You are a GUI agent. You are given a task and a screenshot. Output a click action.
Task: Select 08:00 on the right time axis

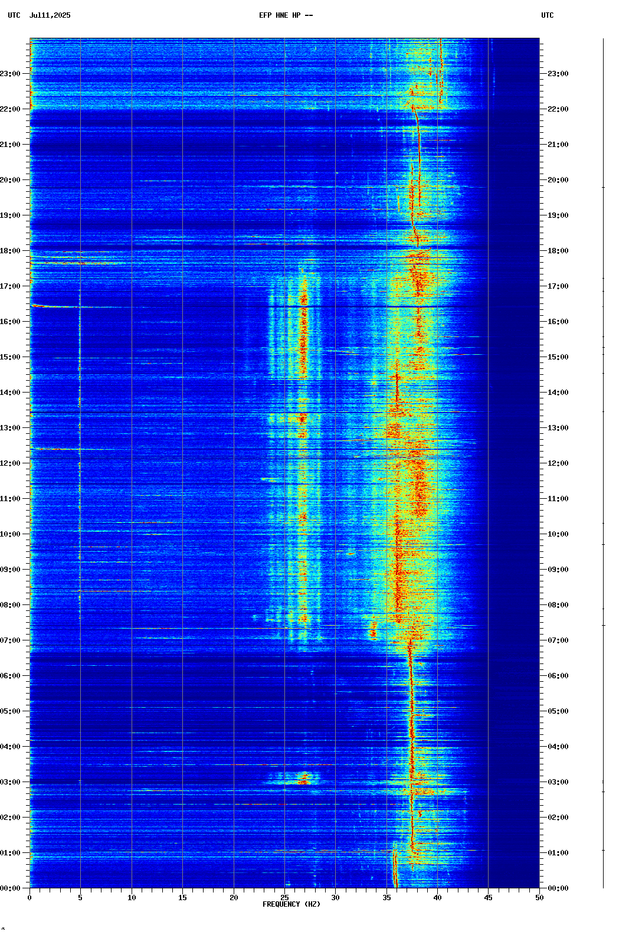pyautogui.click(x=558, y=605)
